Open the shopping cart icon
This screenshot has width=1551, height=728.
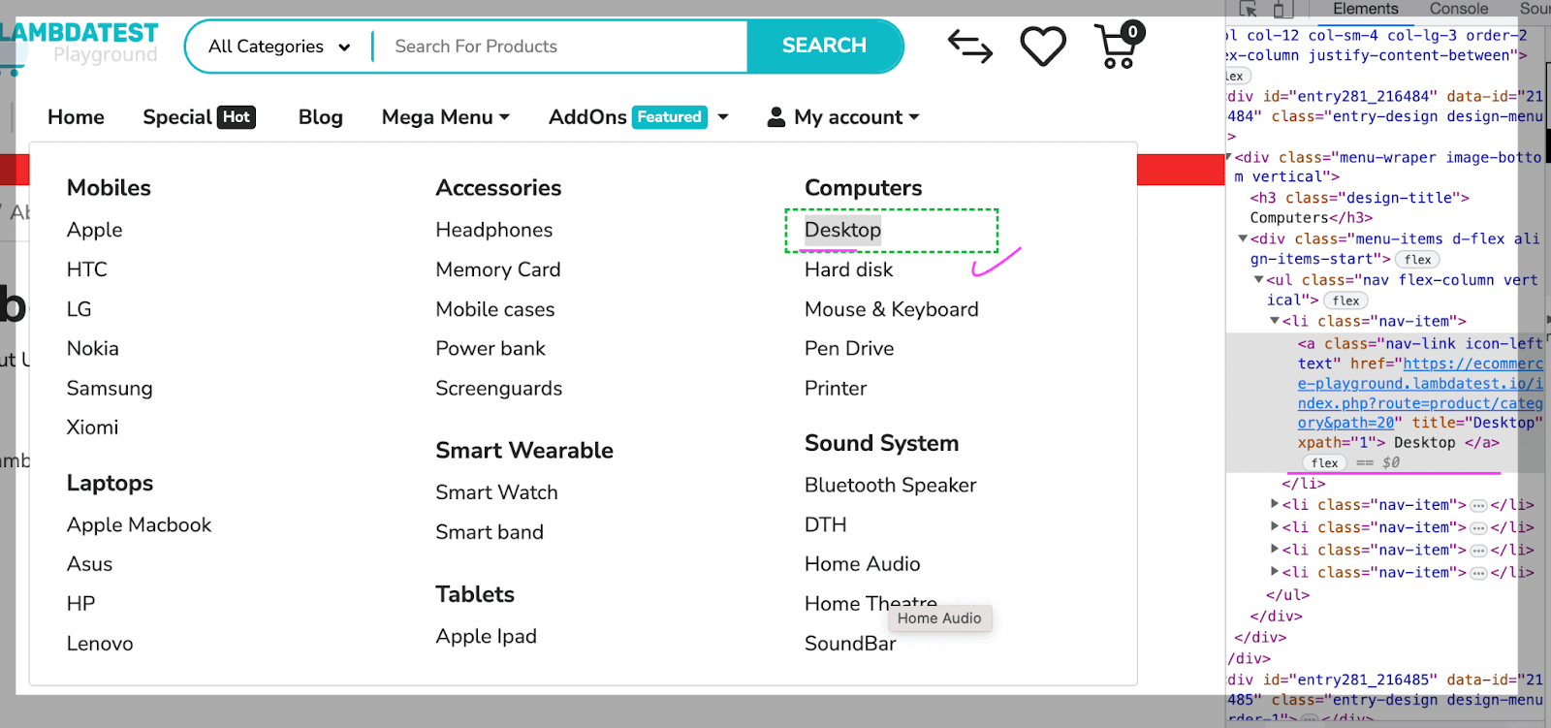click(x=1118, y=48)
